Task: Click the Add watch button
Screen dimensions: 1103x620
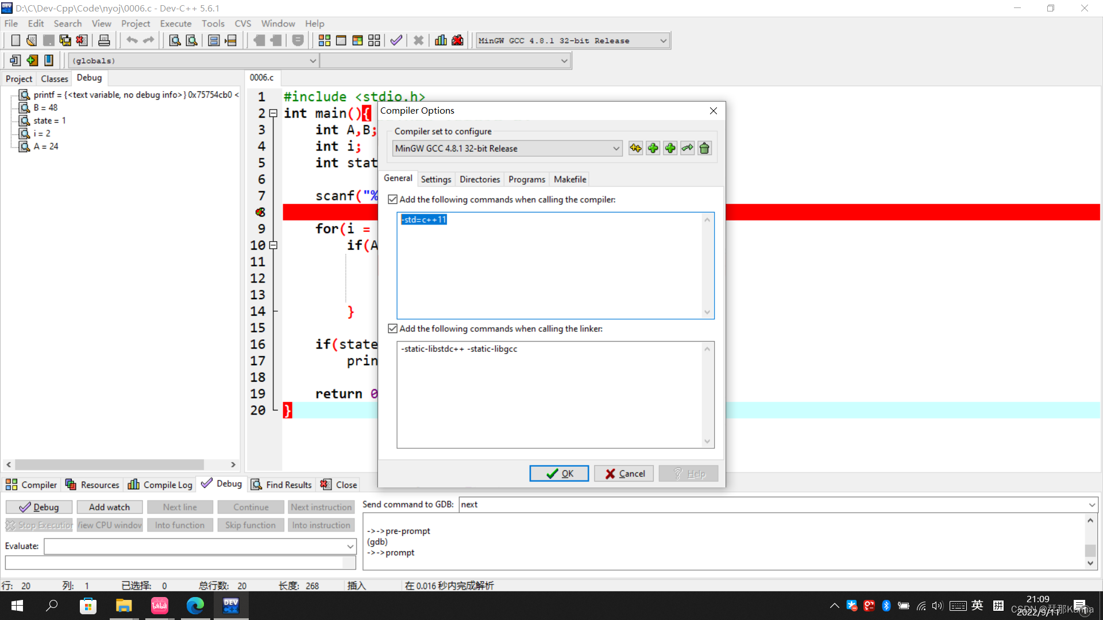Action: (x=109, y=507)
